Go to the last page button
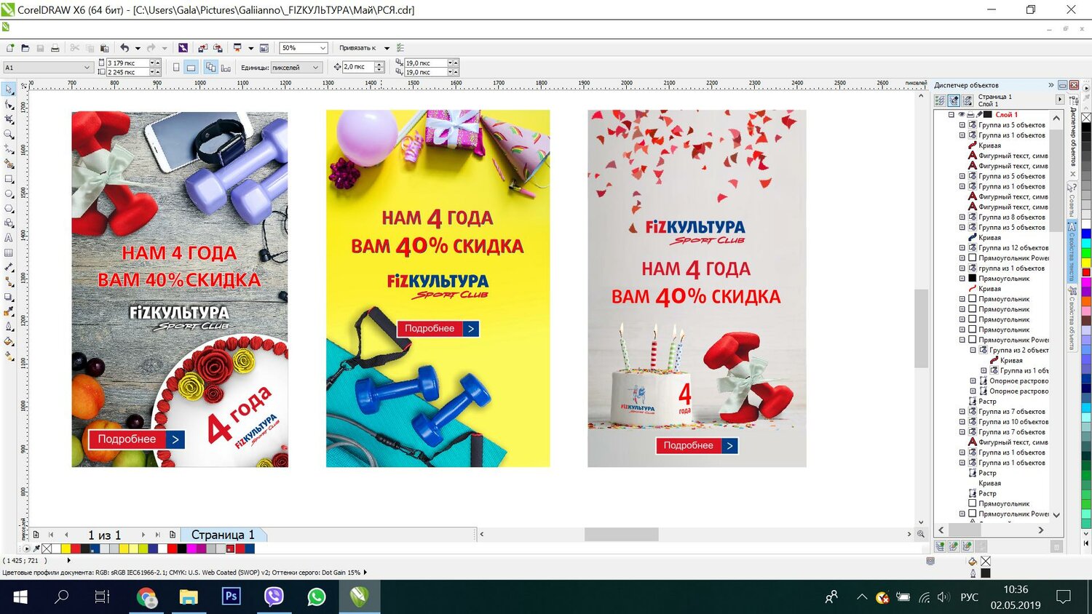 tap(157, 535)
